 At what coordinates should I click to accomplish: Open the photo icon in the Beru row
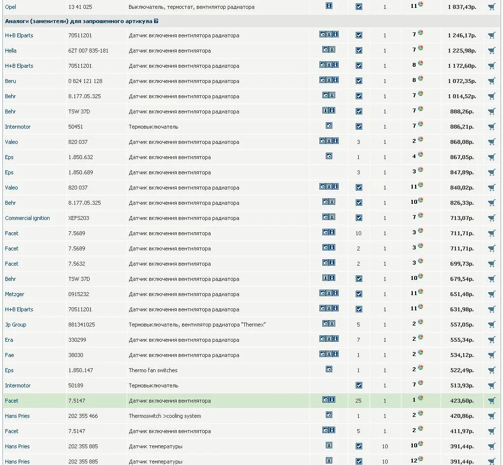coord(322,80)
